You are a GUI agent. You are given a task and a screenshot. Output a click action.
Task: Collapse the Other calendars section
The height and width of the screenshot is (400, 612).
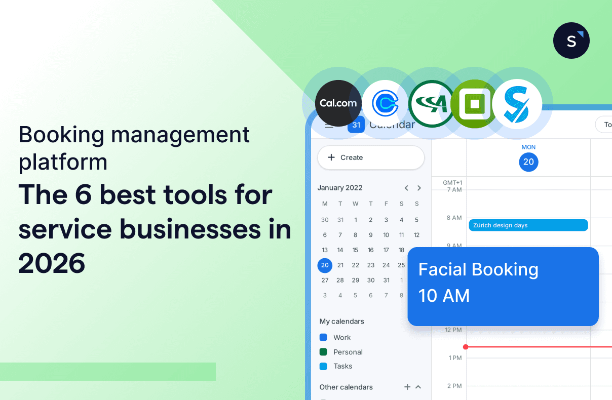coord(418,387)
